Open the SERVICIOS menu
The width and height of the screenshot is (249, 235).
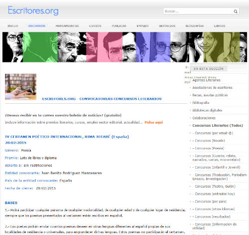167,26
